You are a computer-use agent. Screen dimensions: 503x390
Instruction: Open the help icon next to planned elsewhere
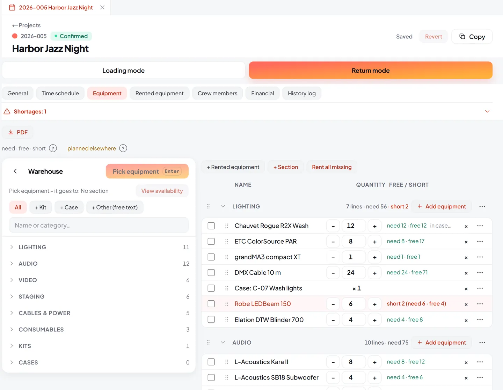[x=123, y=148]
